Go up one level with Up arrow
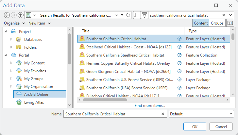The height and width of the screenshot is (135, 238). (21, 15)
